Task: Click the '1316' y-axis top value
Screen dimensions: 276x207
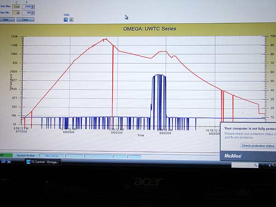Action: (14, 37)
